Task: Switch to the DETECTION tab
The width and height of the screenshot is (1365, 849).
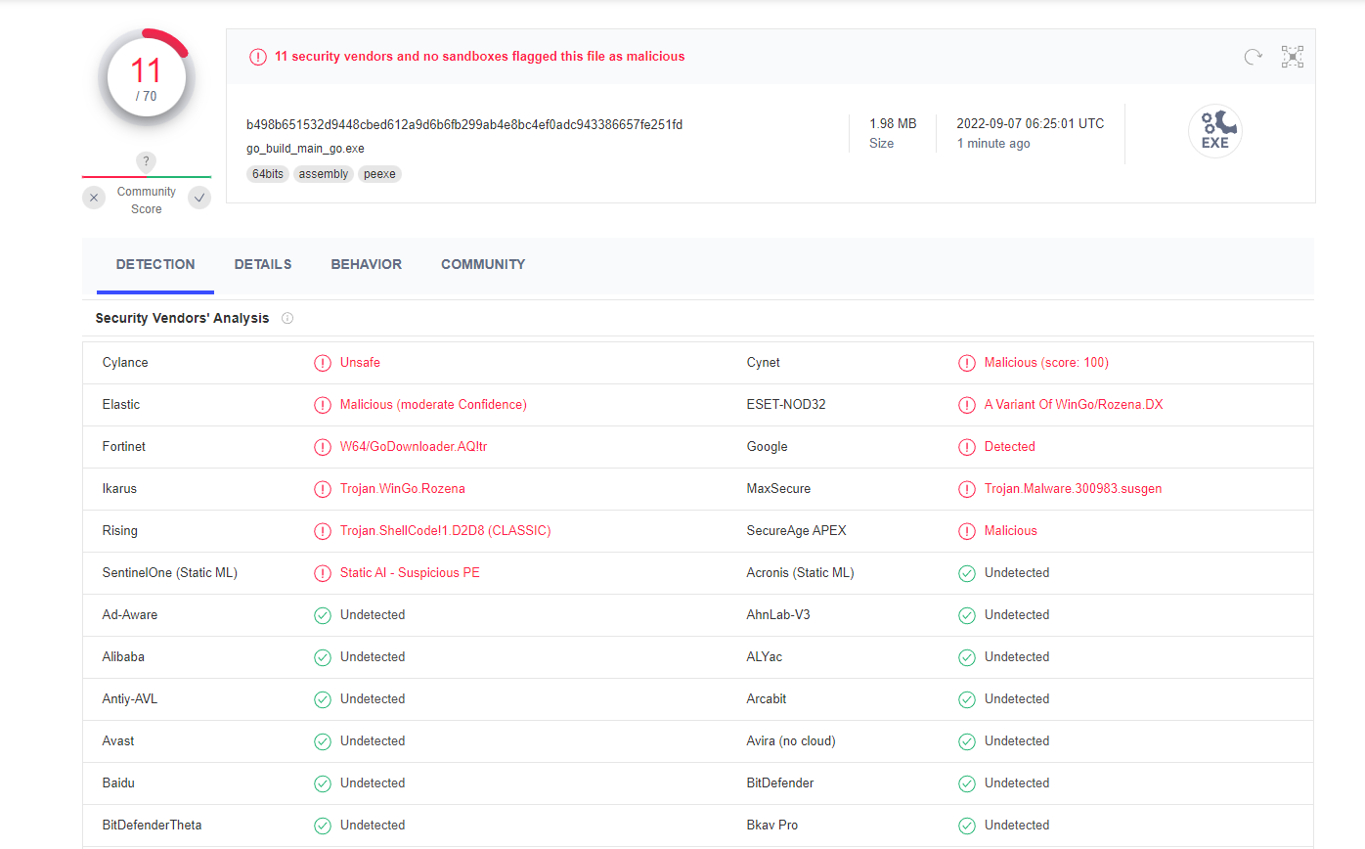Action: [x=155, y=264]
